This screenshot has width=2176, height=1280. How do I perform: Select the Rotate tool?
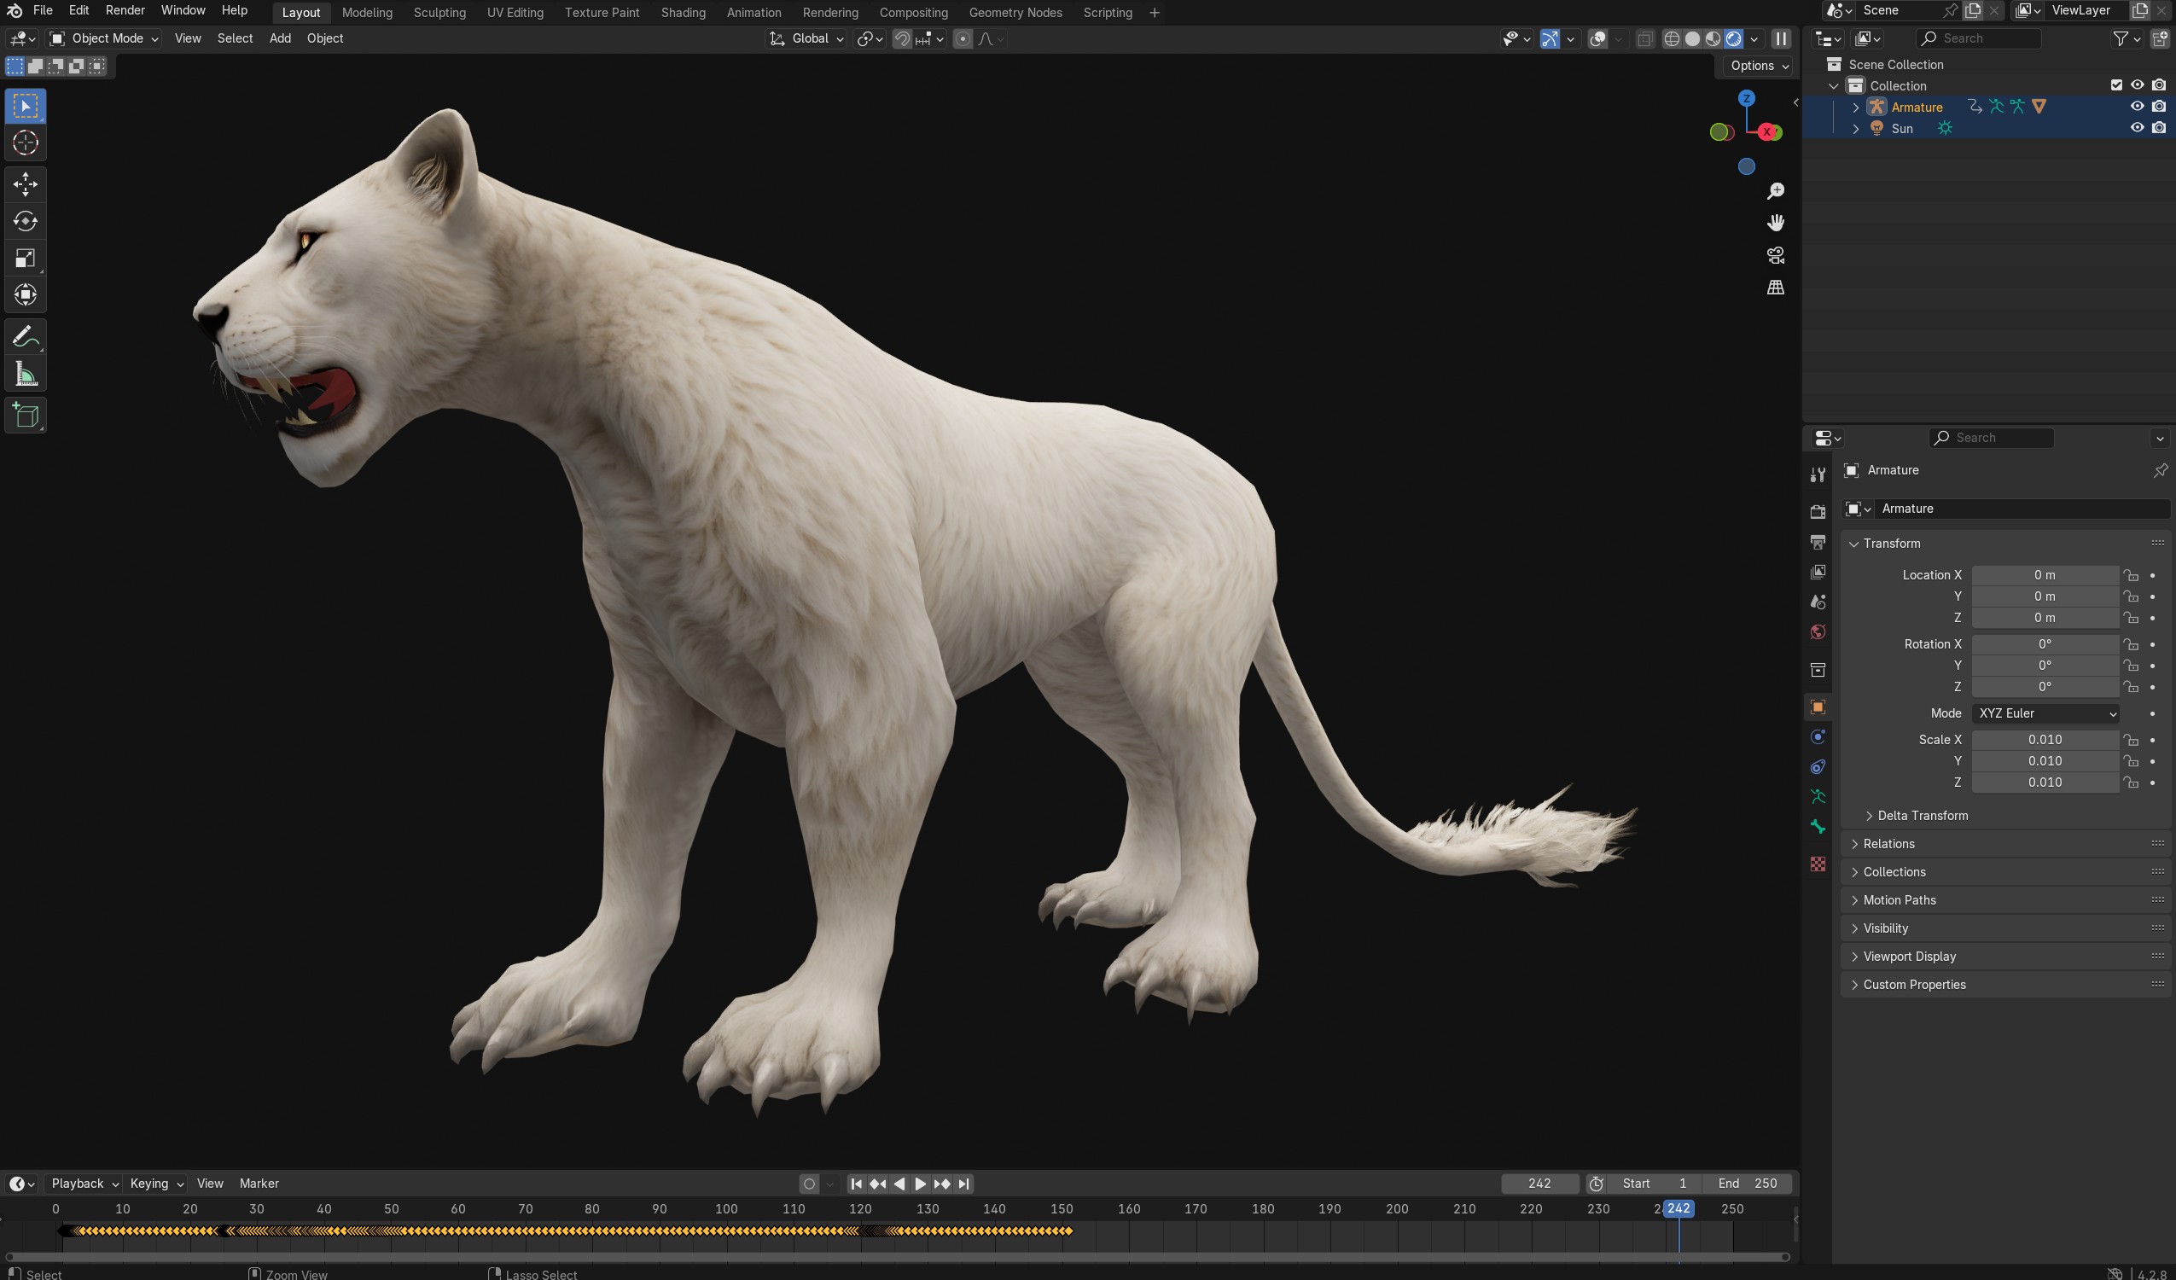coord(25,221)
